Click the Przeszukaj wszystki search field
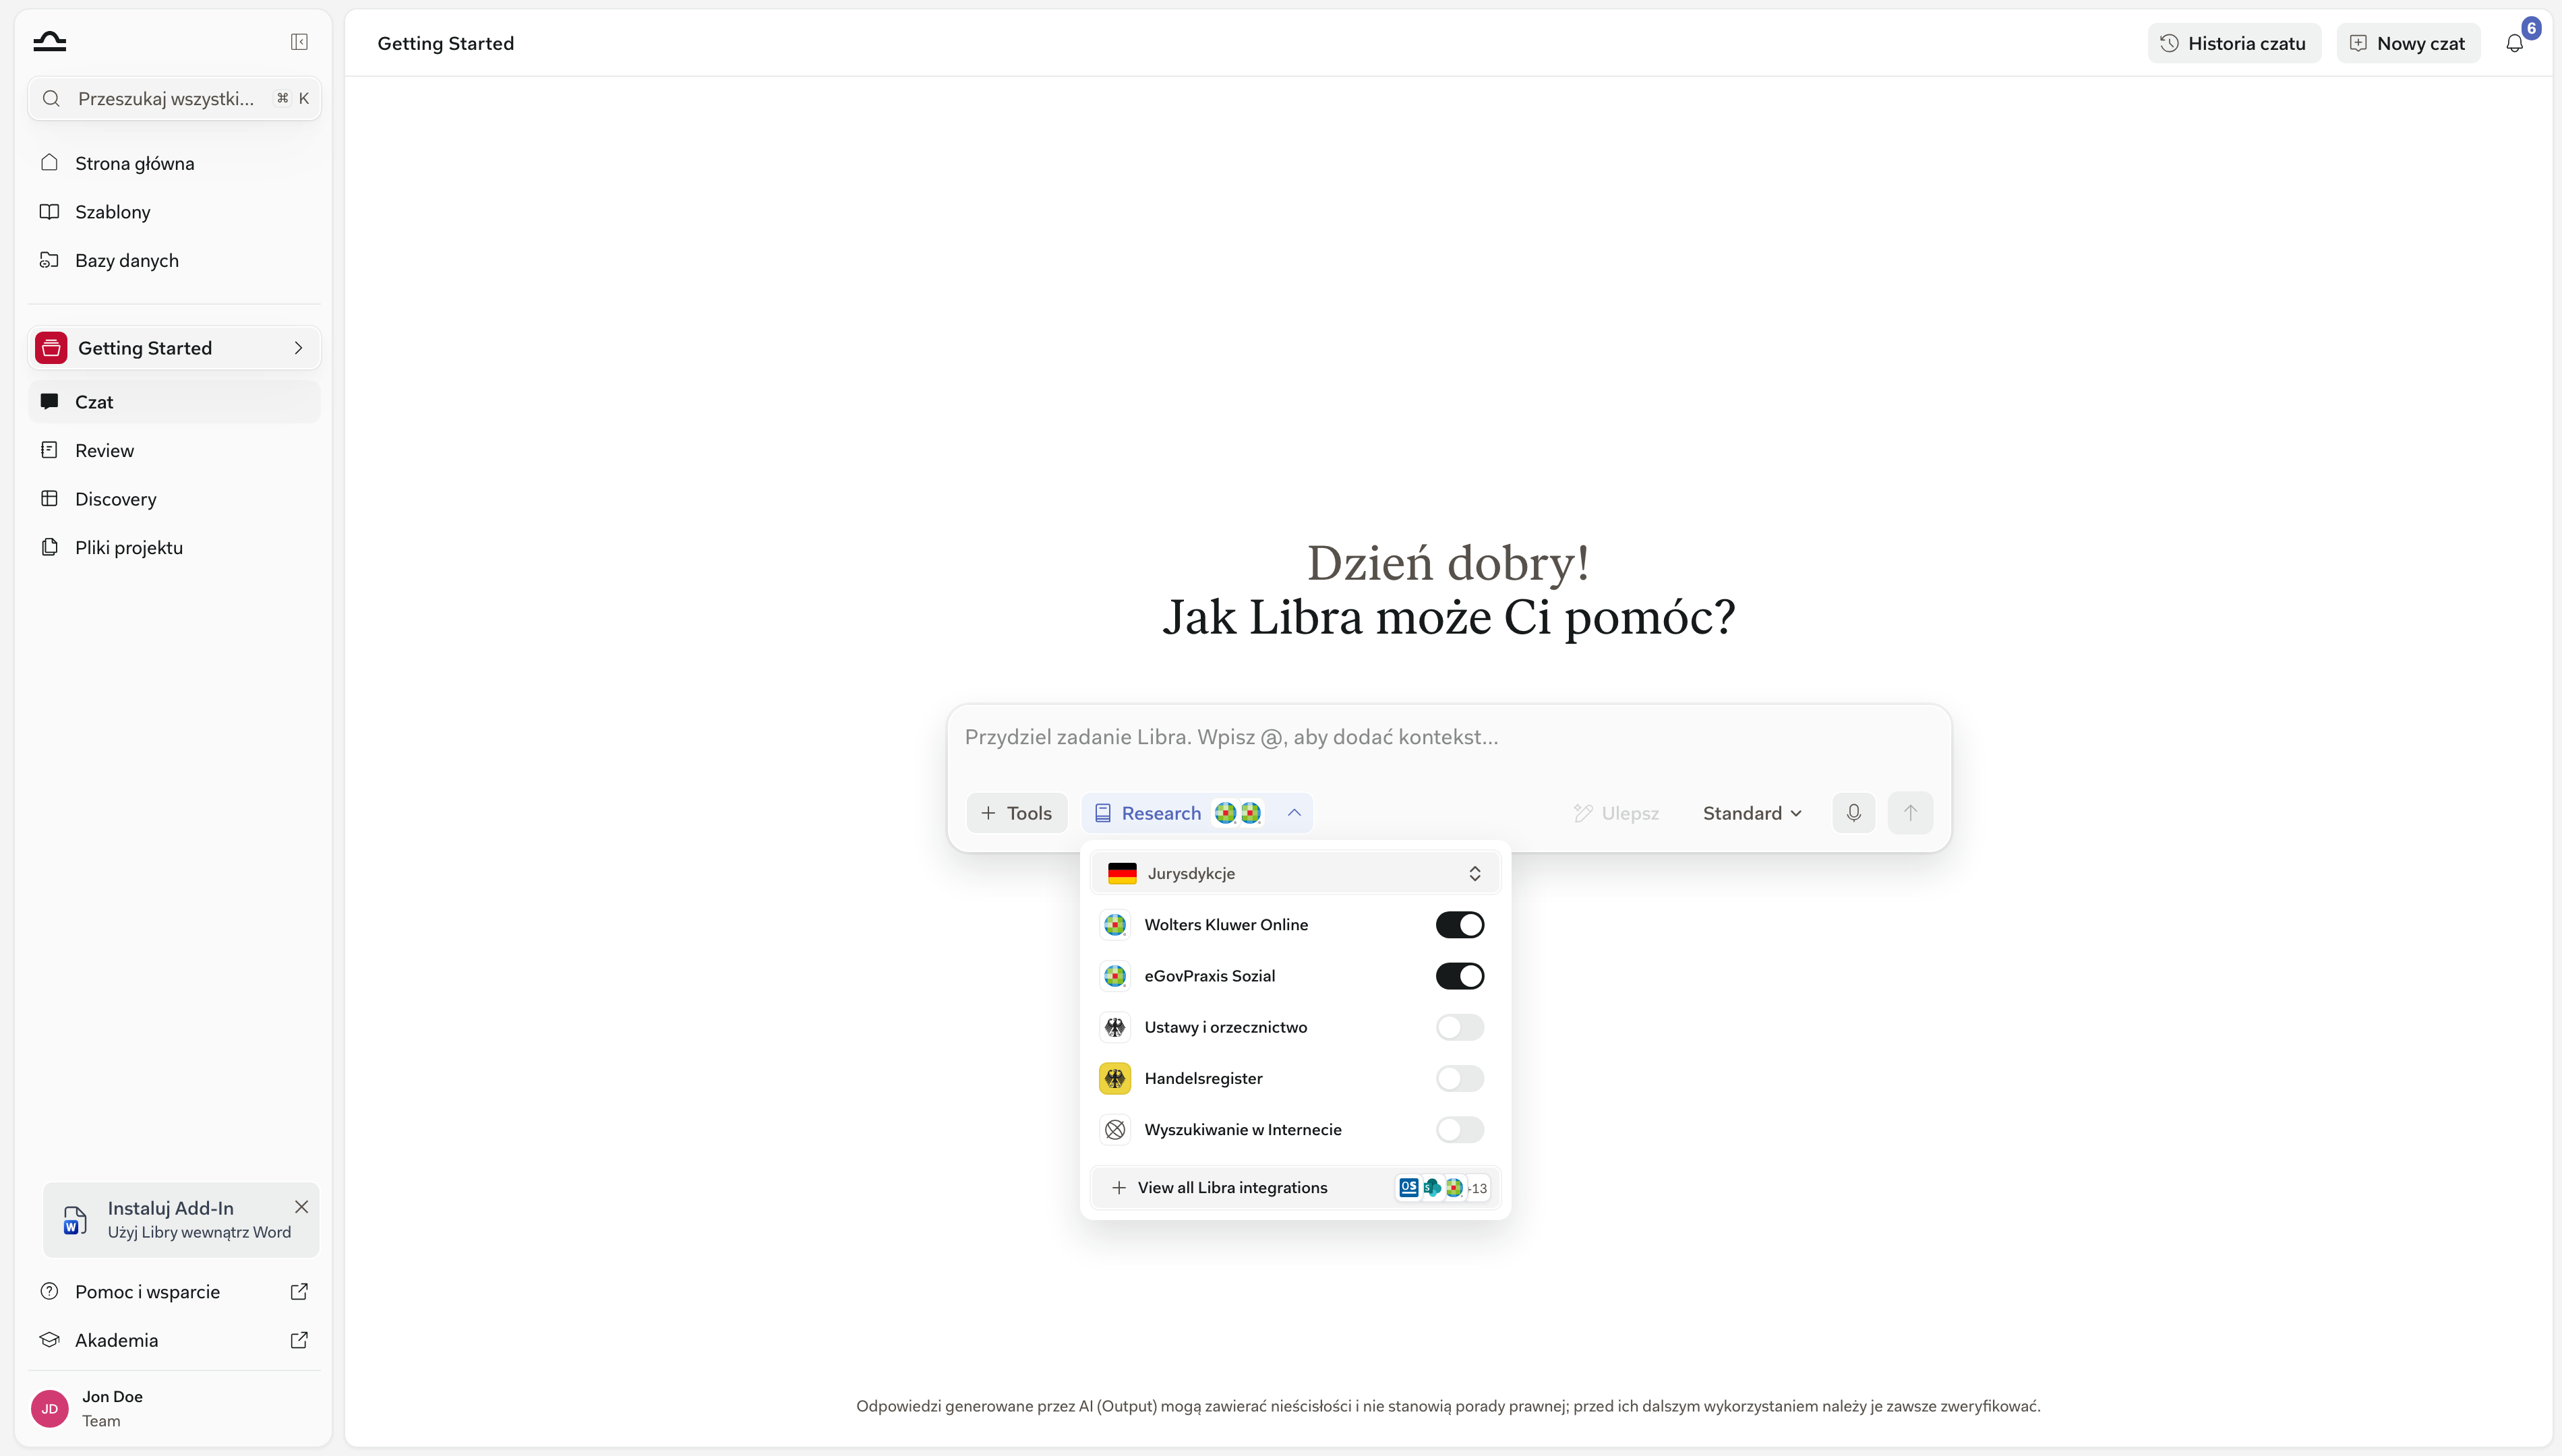The image size is (2562, 1456). click(174, 98)
